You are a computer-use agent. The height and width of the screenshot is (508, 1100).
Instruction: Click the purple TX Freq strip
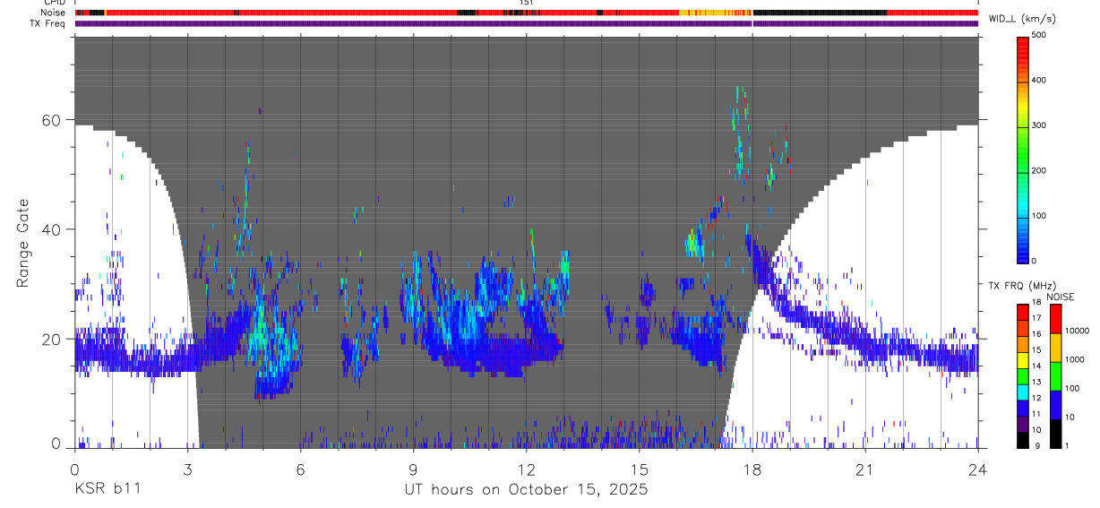pos(527,23)
